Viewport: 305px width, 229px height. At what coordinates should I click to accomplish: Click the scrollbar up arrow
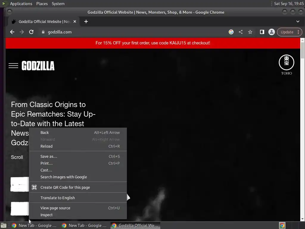(x=303, y=40)
